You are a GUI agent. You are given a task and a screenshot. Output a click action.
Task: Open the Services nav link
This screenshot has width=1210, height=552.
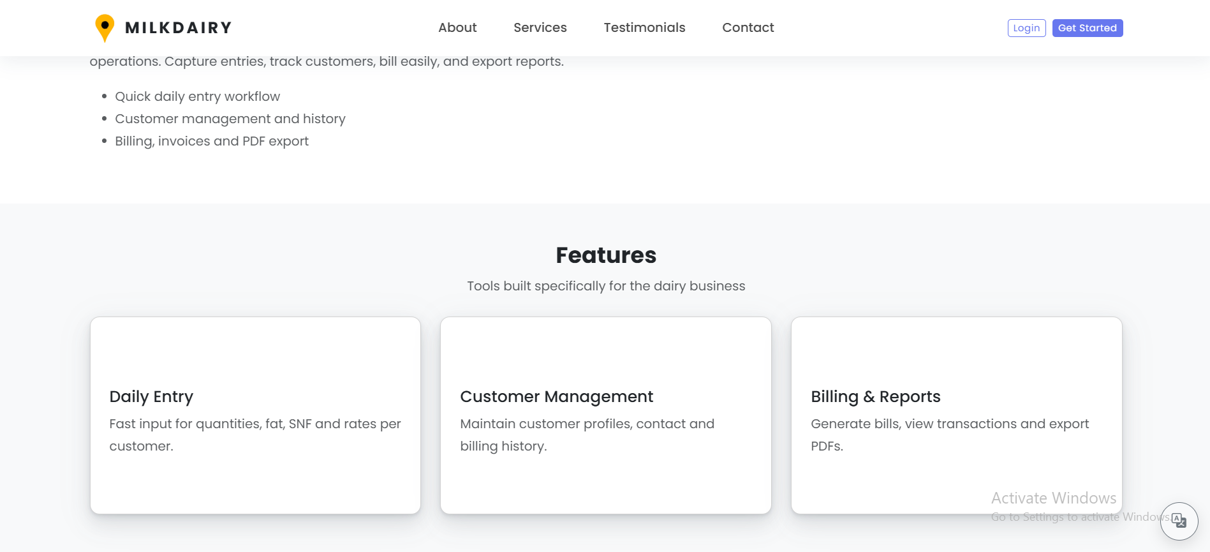[x=540, y=27]
